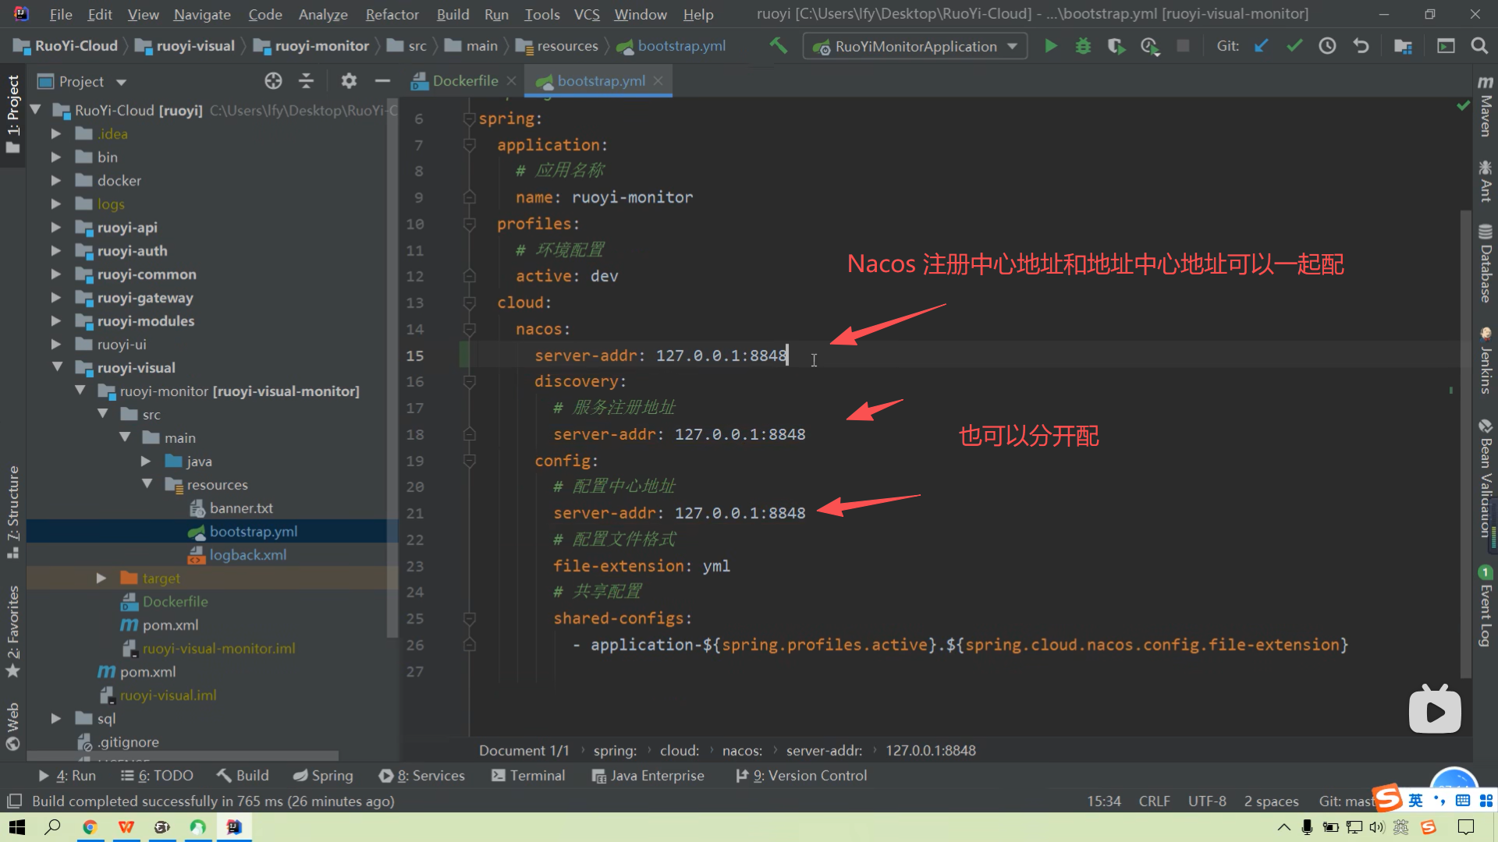Screen dimensions: 1498x842
Task: Toggle the 6: TODO tool window
Action: pos(157,776)
